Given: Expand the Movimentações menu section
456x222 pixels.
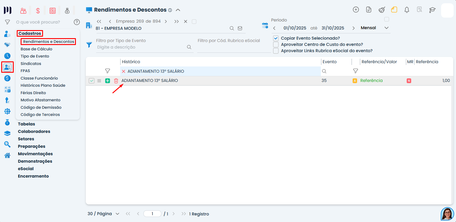Looking at the screenshot, I should tap(35, 154).
